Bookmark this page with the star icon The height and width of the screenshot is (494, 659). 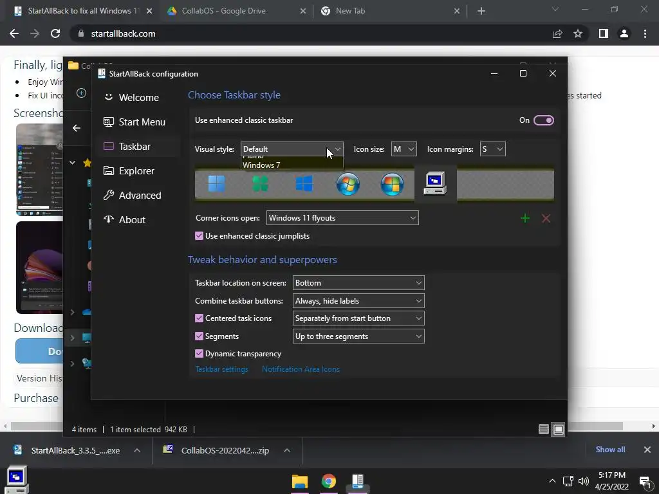coord(578,33)
